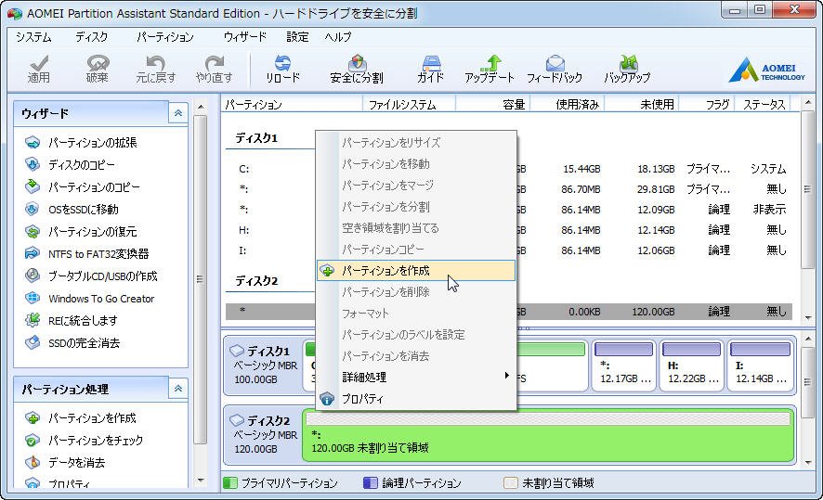Click the 元に戻す (Undo) toolbar icon

(x=156, y=70)
